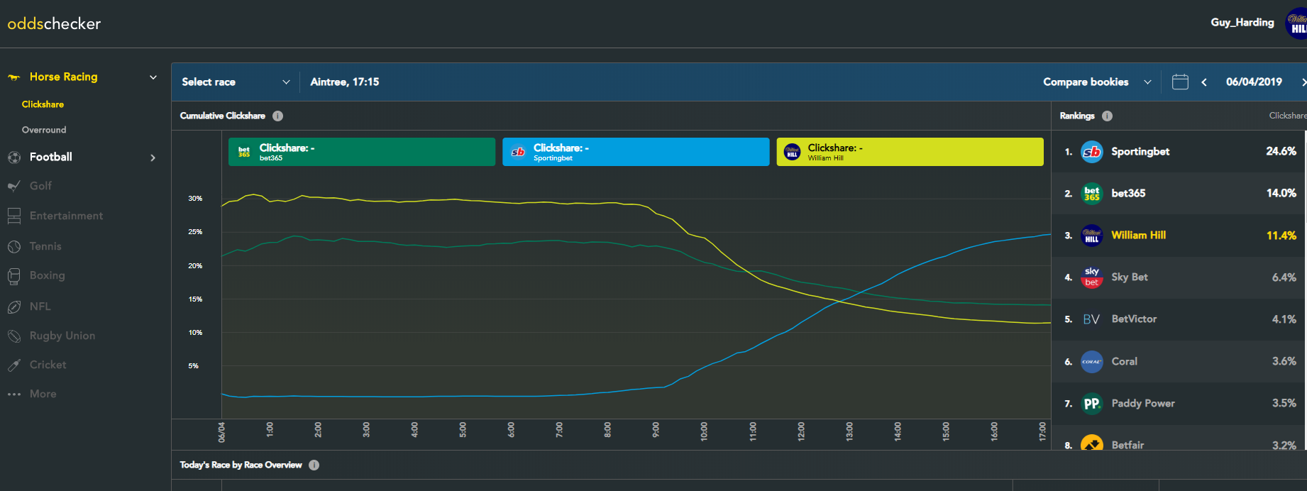Select bet365 ranking row name
Viewport: 1307px width, 491px height.
point(1128,193)
